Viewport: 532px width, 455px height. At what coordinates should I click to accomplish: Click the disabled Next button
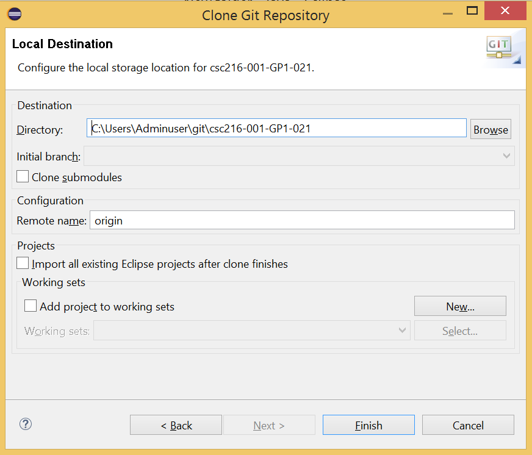coord(269,425)
